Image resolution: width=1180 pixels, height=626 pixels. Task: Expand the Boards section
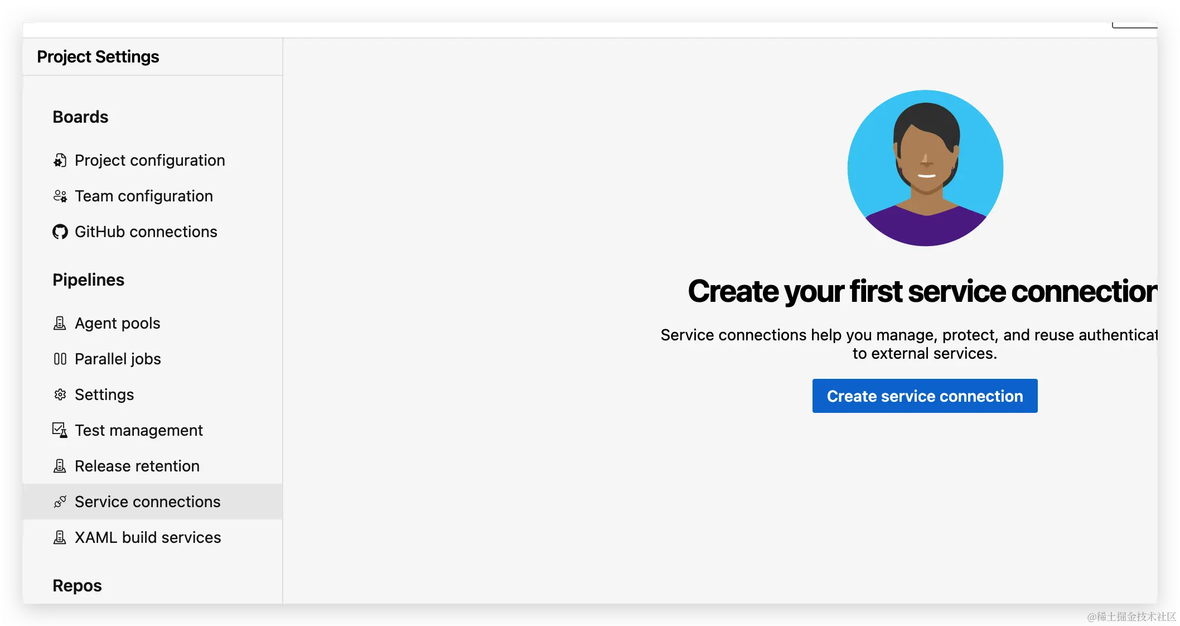80,116
